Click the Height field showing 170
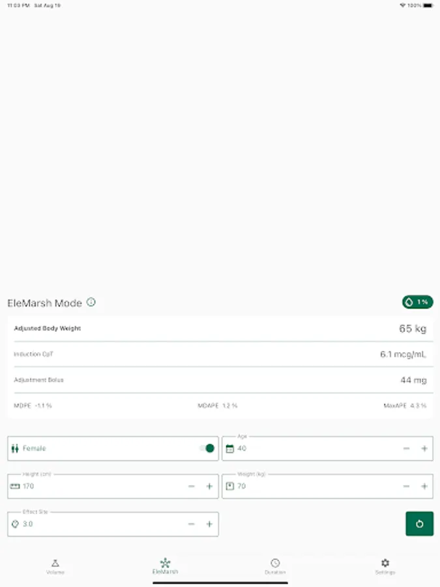Screen dimensions: 440x587 point(113,486)
